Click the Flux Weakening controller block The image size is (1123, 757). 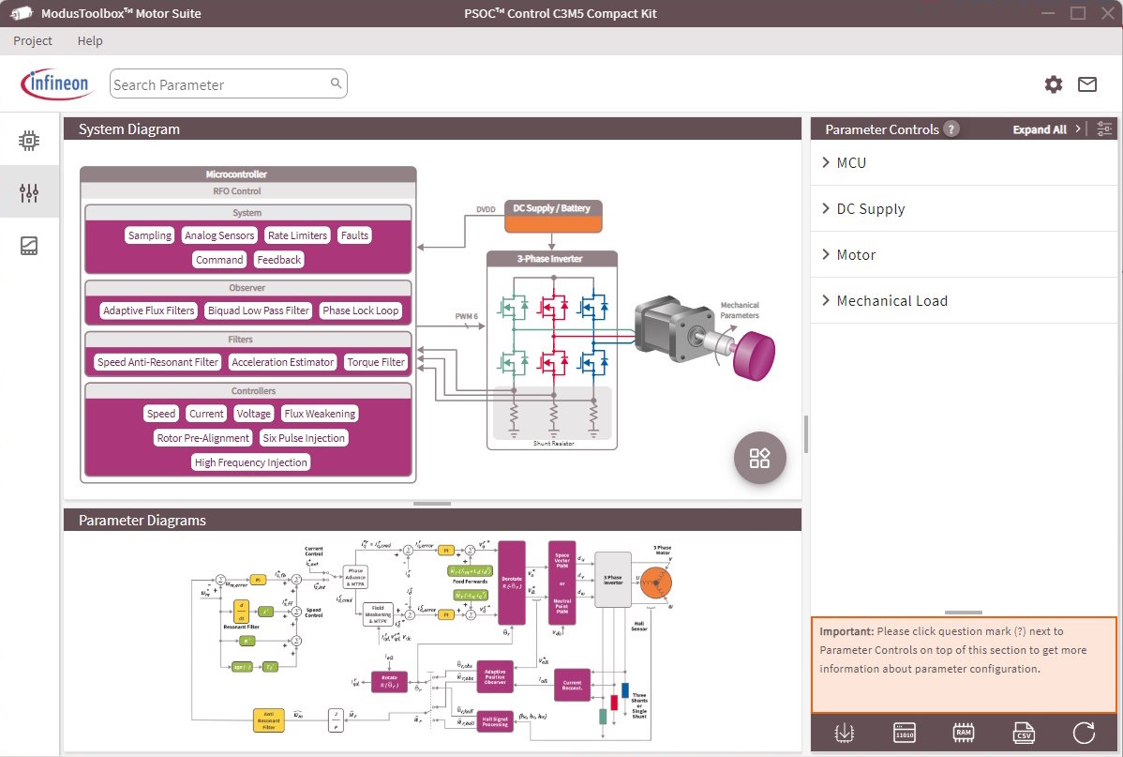click(x=320, y=414)
